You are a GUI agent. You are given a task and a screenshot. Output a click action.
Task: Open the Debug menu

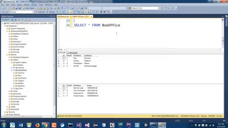tap(34, 5)
